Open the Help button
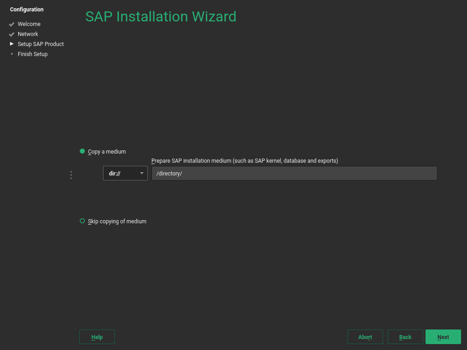Screen dimensions: 467x350 [97, 337]
